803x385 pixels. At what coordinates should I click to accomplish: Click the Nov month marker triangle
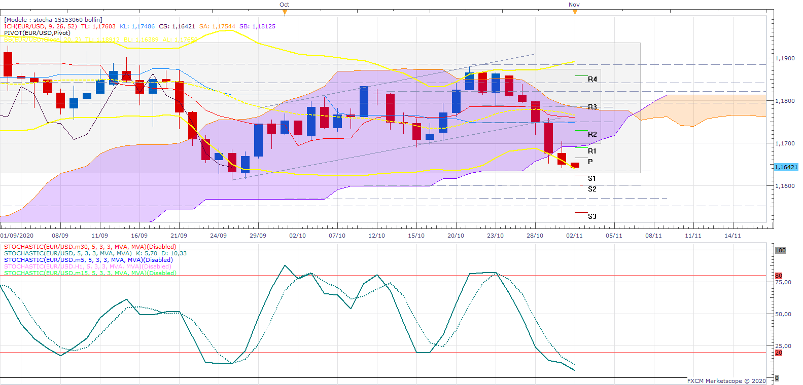tap(575, 12)
